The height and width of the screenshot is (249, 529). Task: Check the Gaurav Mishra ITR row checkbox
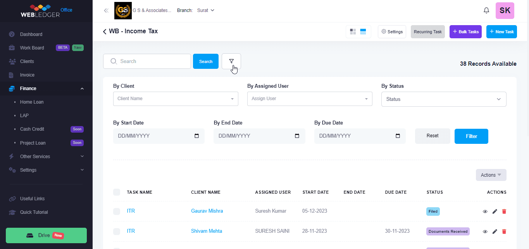(117, 211)
